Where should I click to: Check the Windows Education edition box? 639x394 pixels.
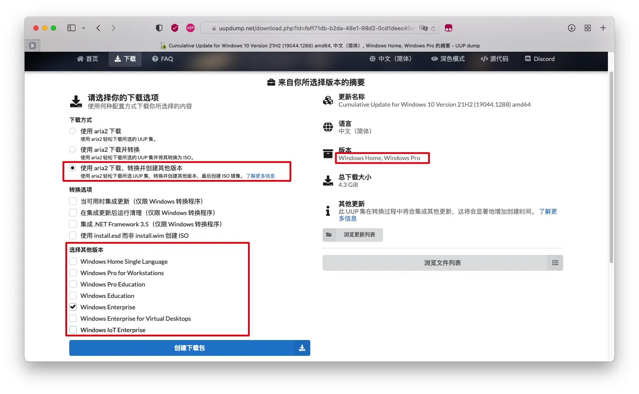[73, 295]
